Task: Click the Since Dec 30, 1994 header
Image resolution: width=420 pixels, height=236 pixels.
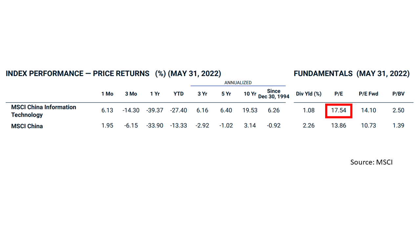Action: point(274,94)
